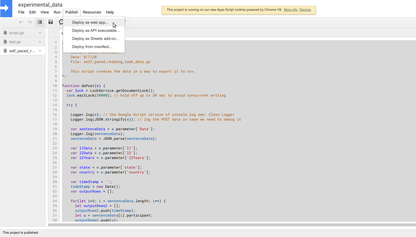Click the file icon next to self_paced_r…
Image resolution: width=416 pixels, height=237 pixels.
coord(5,51)
